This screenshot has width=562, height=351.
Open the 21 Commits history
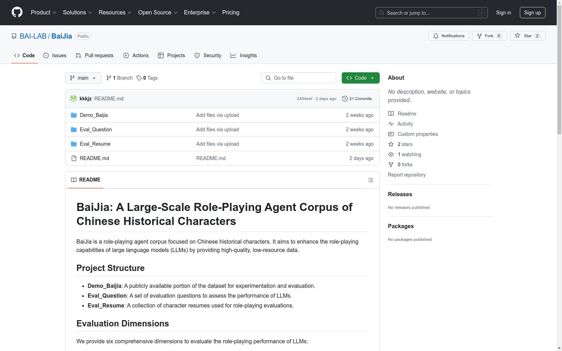click(357, 99)
